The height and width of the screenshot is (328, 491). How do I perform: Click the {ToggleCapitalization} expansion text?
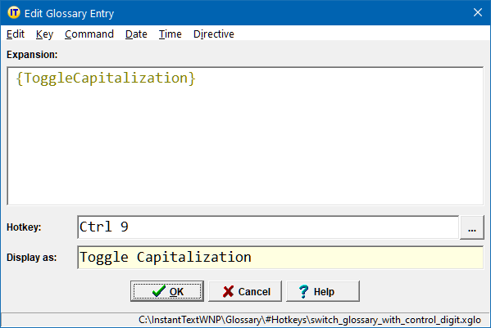[x=106, y=78]
